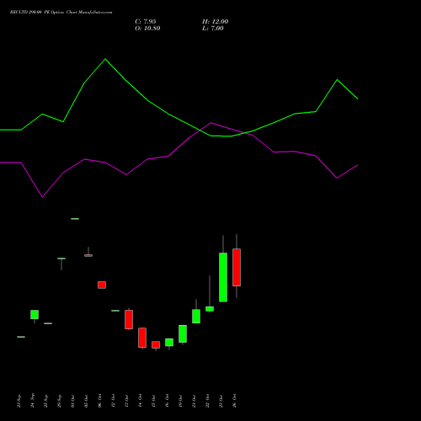Select the 29 Sep date label
This screenshot has height=421, width=421.
point(60,401)
